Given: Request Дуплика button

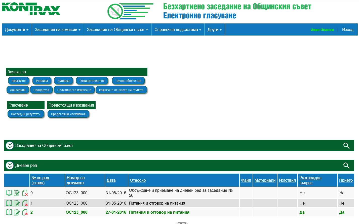Looking at the screenshot, I should click(x=63, y=81).
